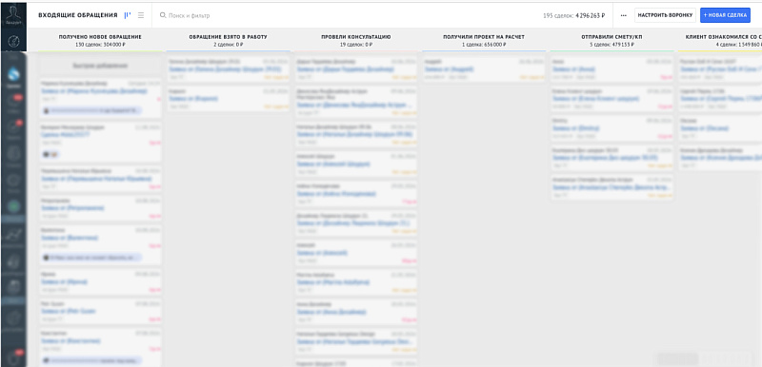Select the КЛИЕНТ ОЗНАКОМИЛСЯ stage header
Viewport: 762px width, 367px height.
[x=723, y=37]
